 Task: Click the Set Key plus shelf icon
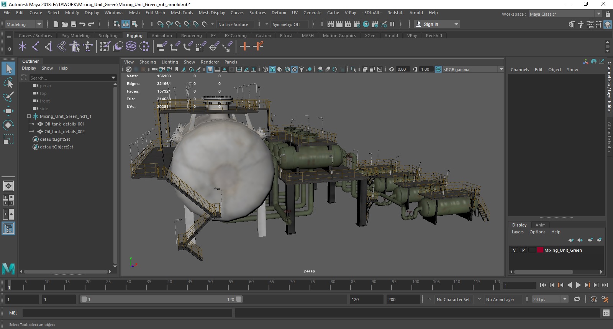pos(244,47)
